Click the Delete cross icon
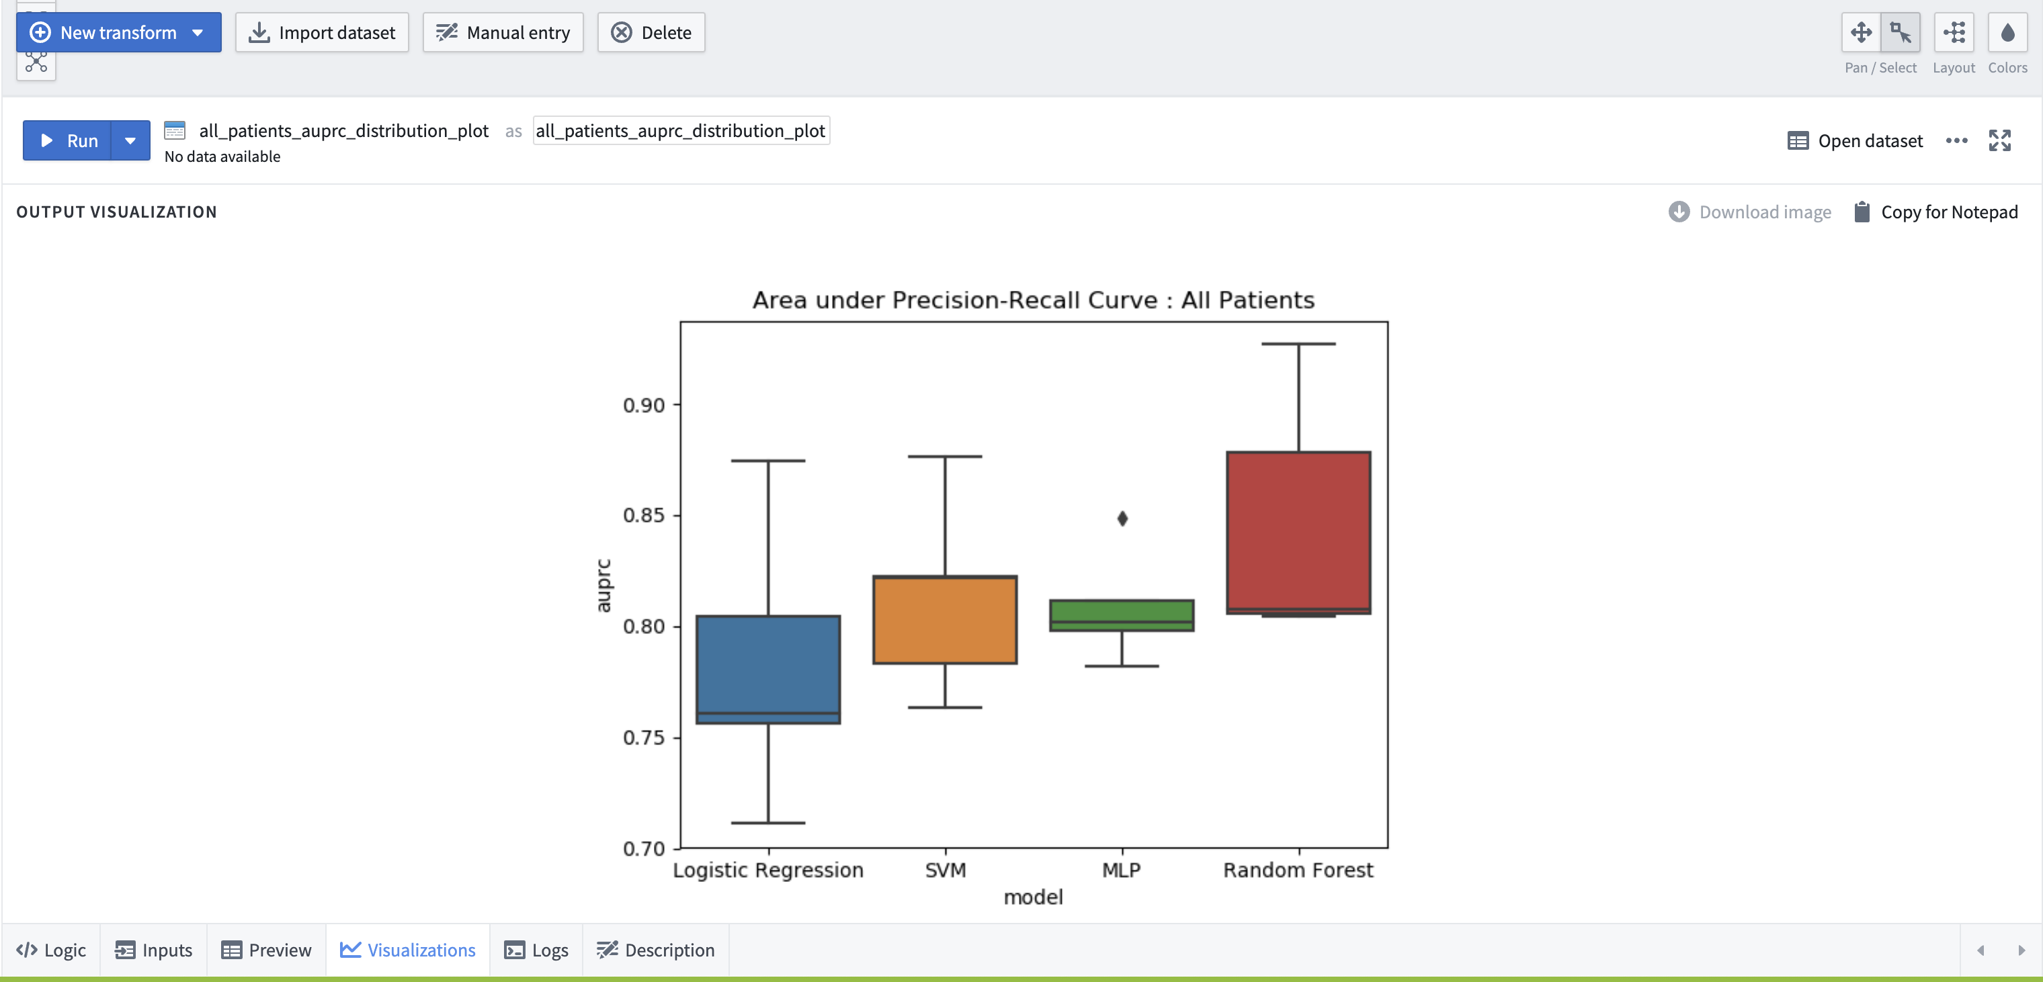The height and width of the screenshot is (982, 2043). tap(622, 32)
